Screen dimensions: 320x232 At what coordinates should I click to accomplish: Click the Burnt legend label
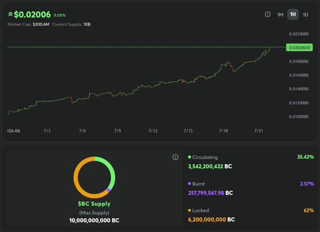(199, 184)
